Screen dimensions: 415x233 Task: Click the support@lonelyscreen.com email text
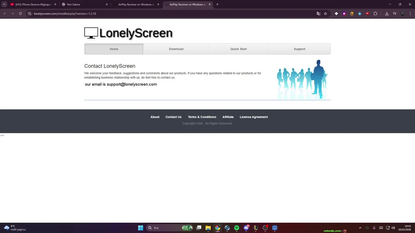pos(132,84)
